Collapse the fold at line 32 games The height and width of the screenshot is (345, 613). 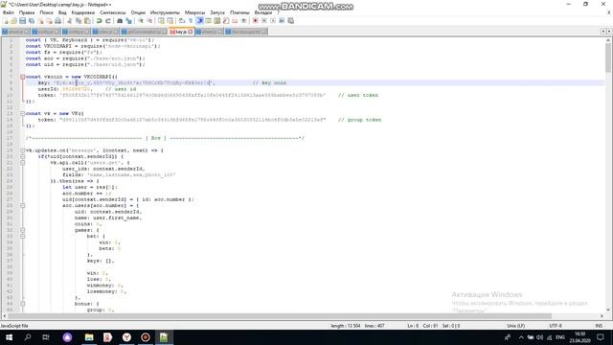[x=23, y=230]
